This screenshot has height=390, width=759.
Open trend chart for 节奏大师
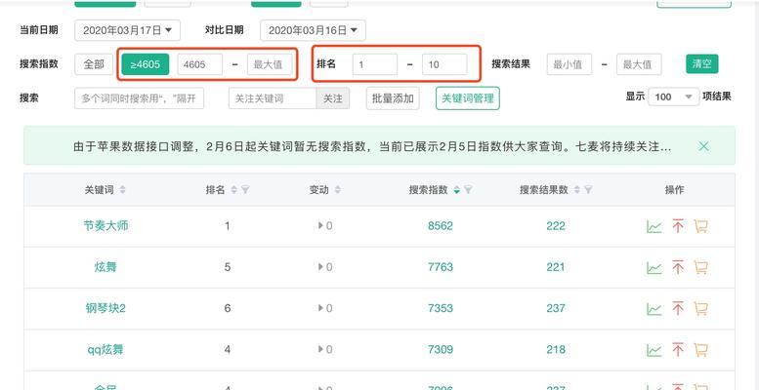tap(654, 226)
